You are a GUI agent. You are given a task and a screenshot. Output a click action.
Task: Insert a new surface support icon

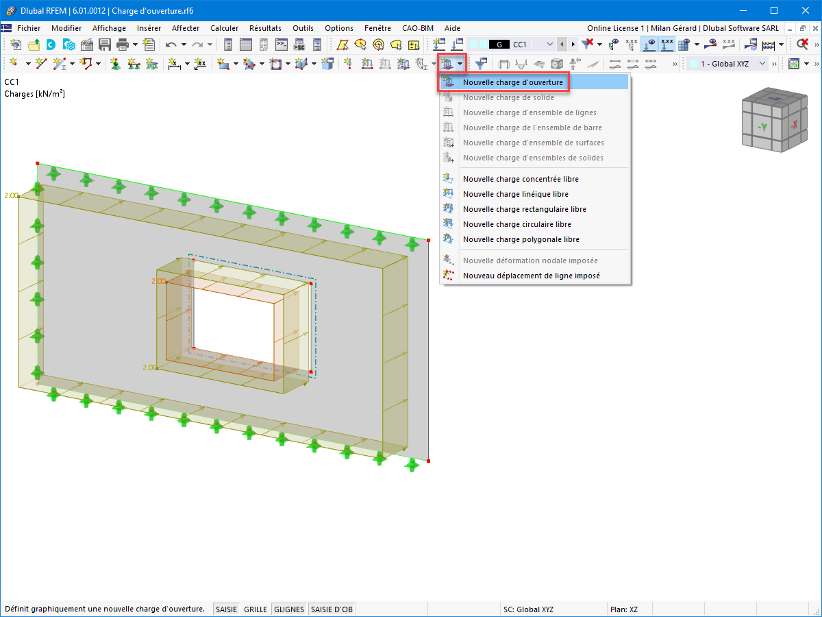tap(151, 64)
